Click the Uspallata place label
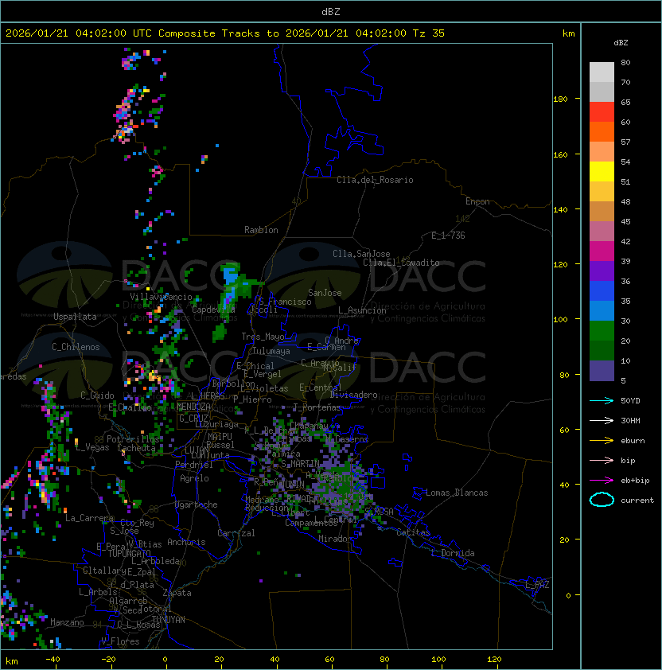 [75, 317]
